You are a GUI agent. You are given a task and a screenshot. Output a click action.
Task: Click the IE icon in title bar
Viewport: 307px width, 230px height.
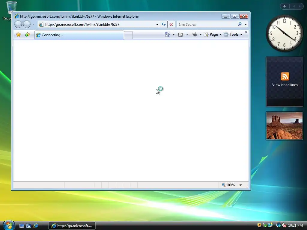[17, 16]
